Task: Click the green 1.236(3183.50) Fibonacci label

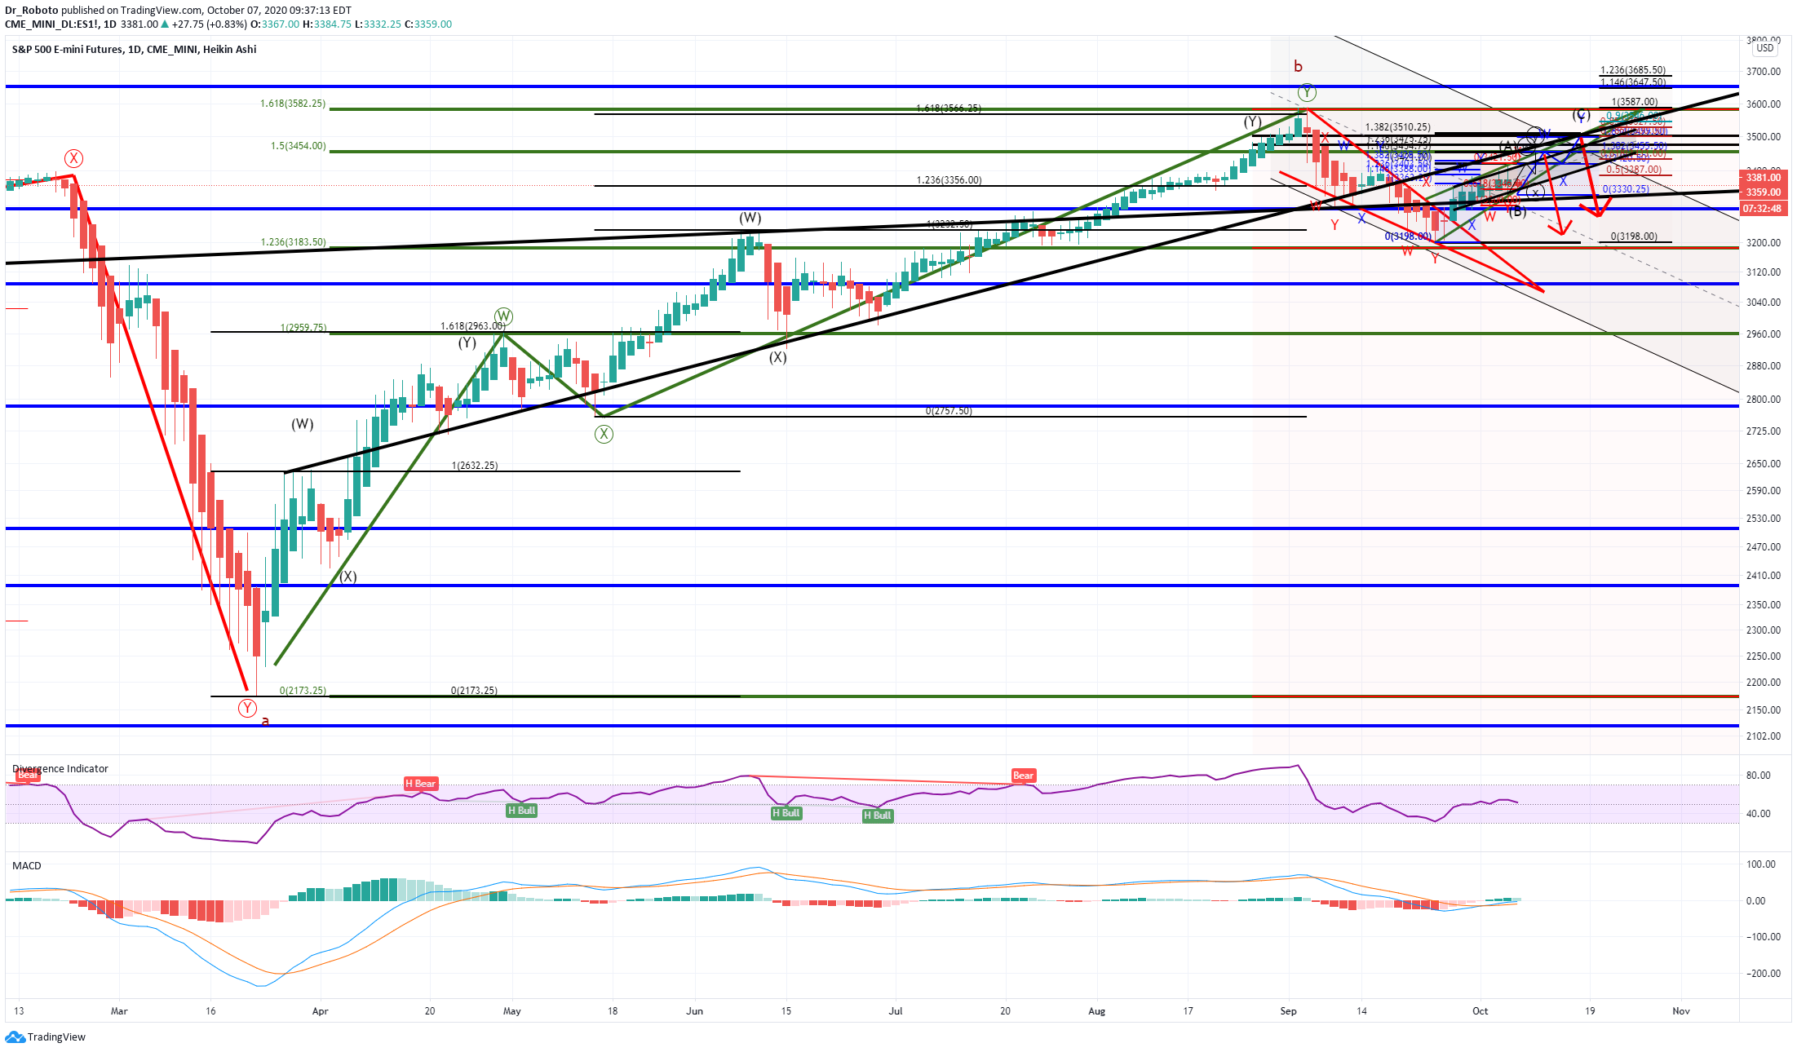Action: [293, 242]
